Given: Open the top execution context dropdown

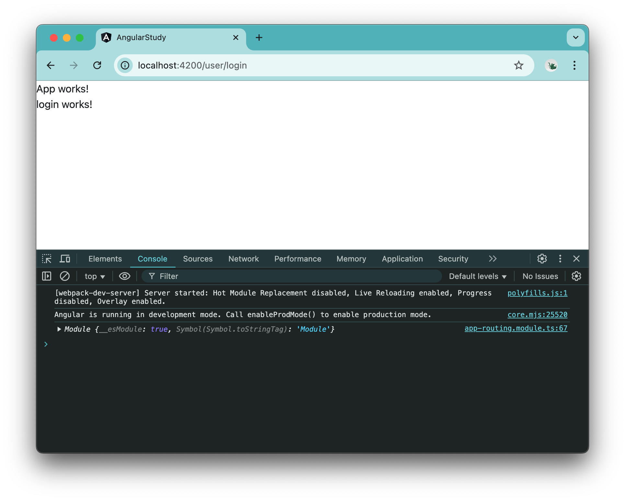Looking at the screenshot, I should click(94, 276).
